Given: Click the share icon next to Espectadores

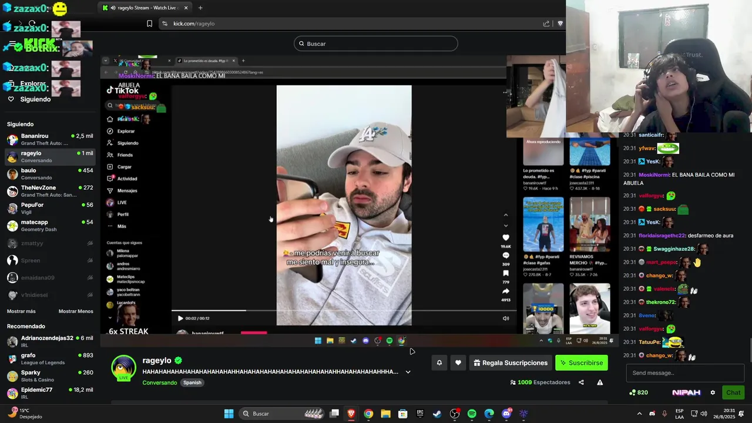Looking at the screenshot, I should point(581,382).
